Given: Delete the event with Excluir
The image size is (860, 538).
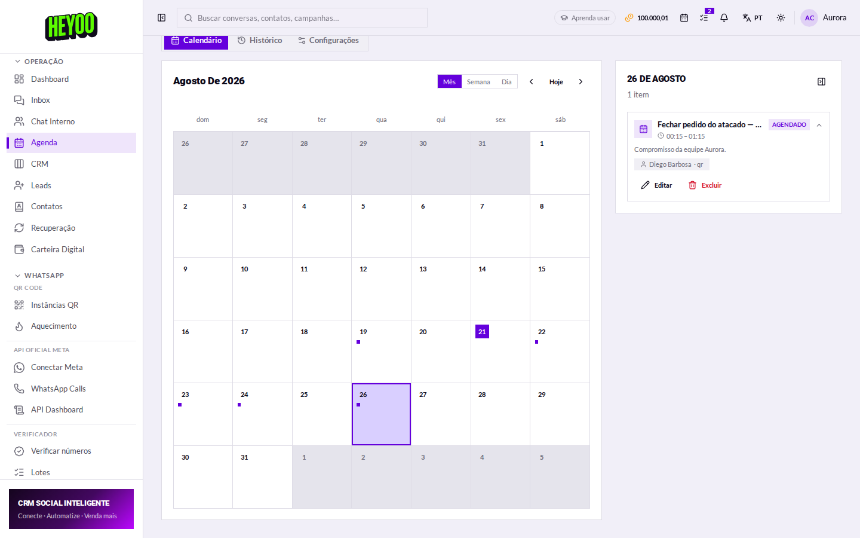Looking at the screenshot, I should (705, 185).
